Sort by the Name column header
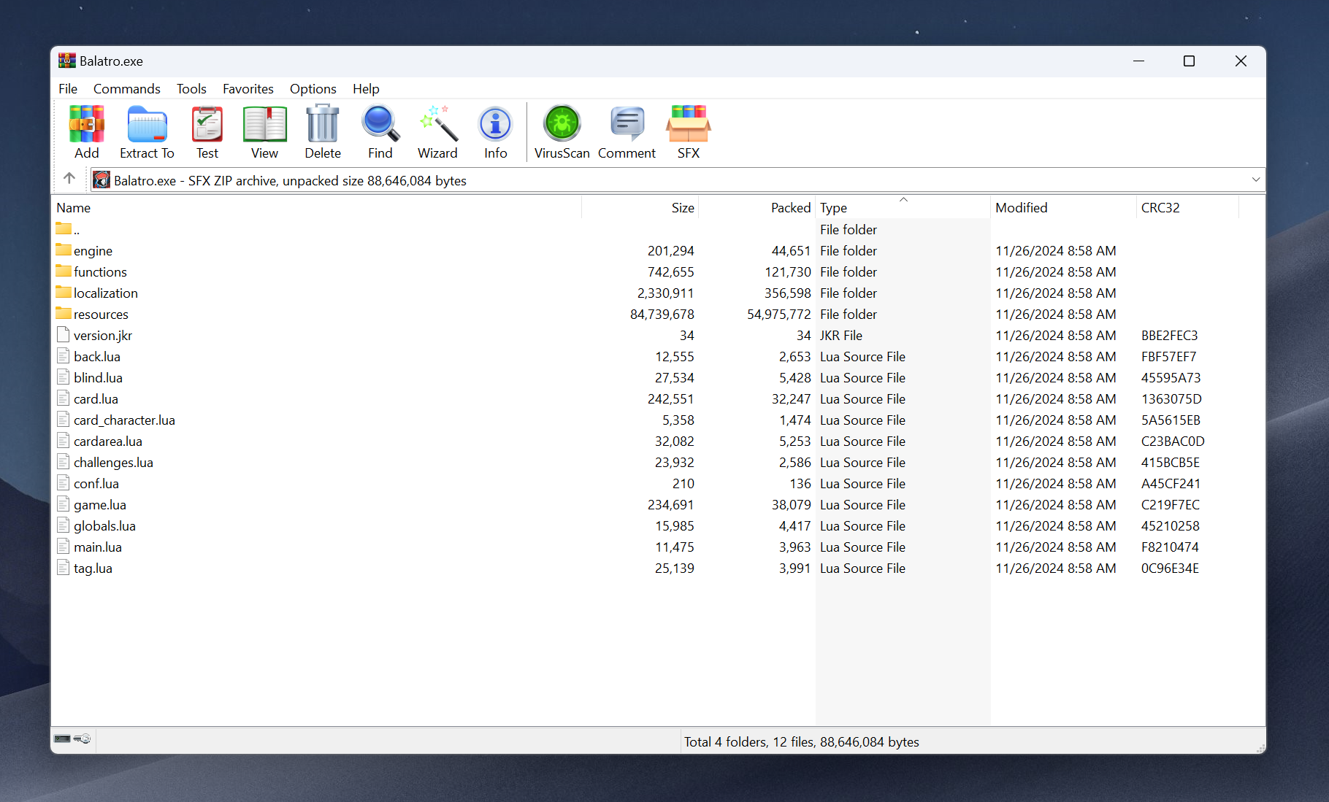Viewport: 1329px width, 802px height. coord(316,207)
